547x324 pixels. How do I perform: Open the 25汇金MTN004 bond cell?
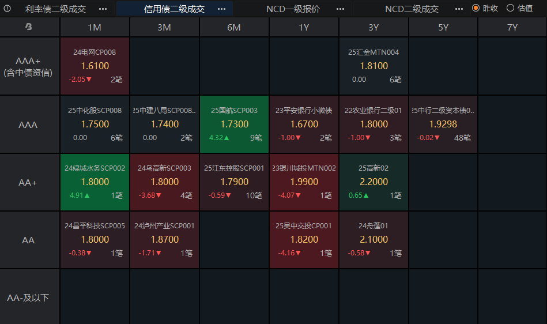click(374, 66)
